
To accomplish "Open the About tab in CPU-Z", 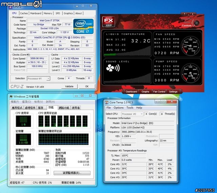I will point(78,13).
